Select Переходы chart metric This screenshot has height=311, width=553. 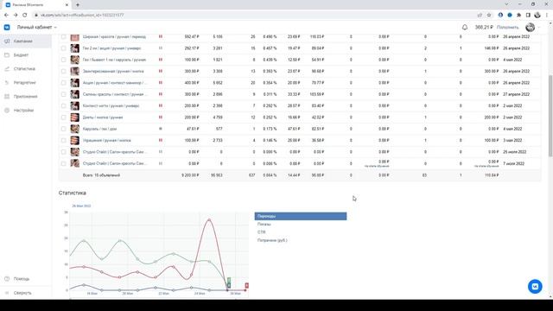301,216
